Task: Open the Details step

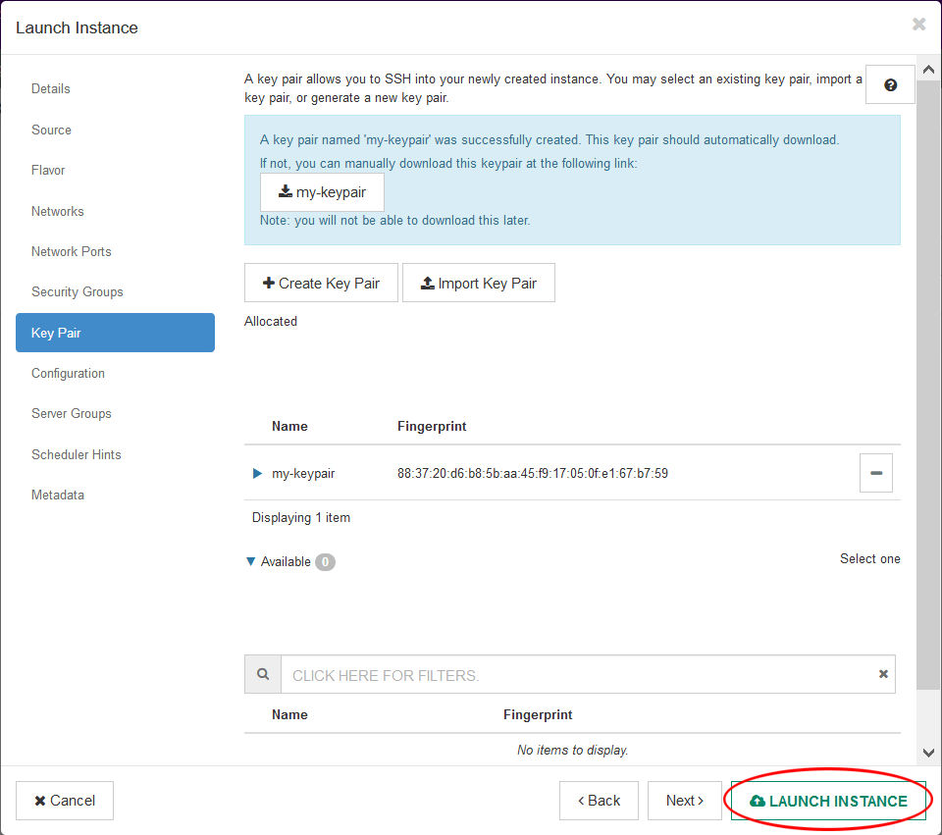Action: pos(51,88)
